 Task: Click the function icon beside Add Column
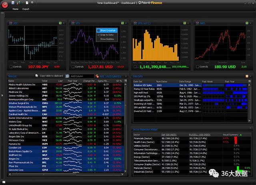(67, 76)
